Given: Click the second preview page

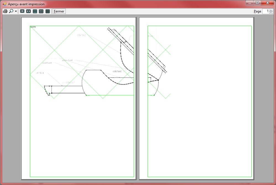Looking at the screenshot, I should pos(196,98).
